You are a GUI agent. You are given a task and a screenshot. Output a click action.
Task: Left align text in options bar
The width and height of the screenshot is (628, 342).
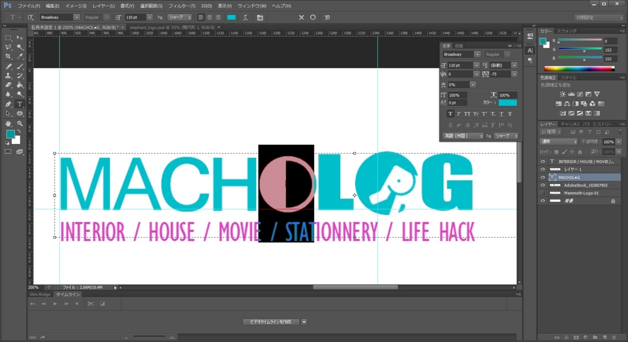(201, 18)
